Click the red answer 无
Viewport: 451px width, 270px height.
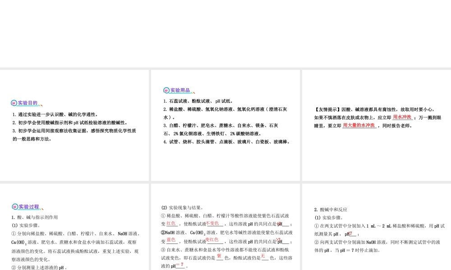[262, 256]
